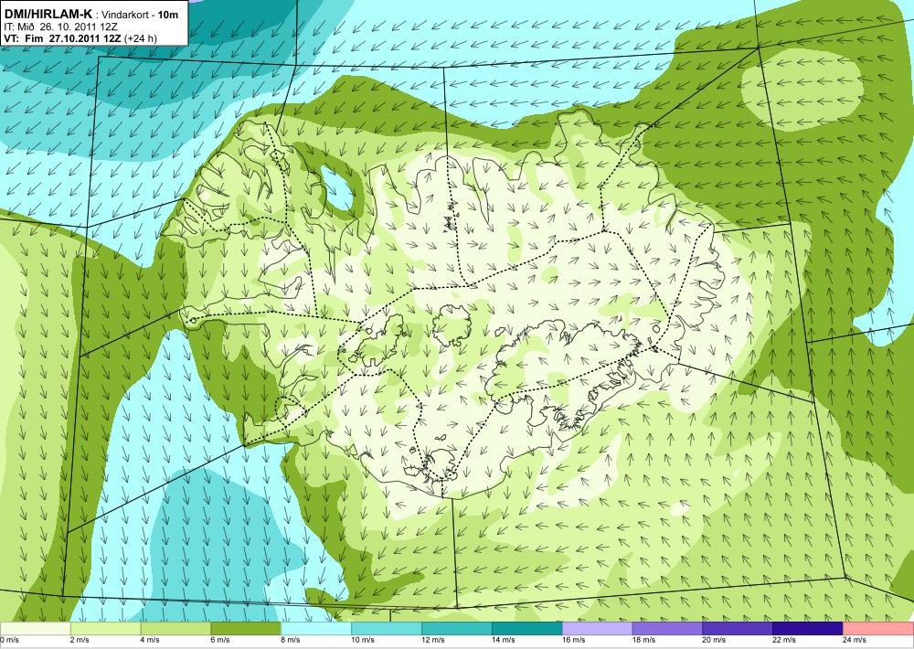Click the "(+24 h)" forecast offset text

coord(141,38)
